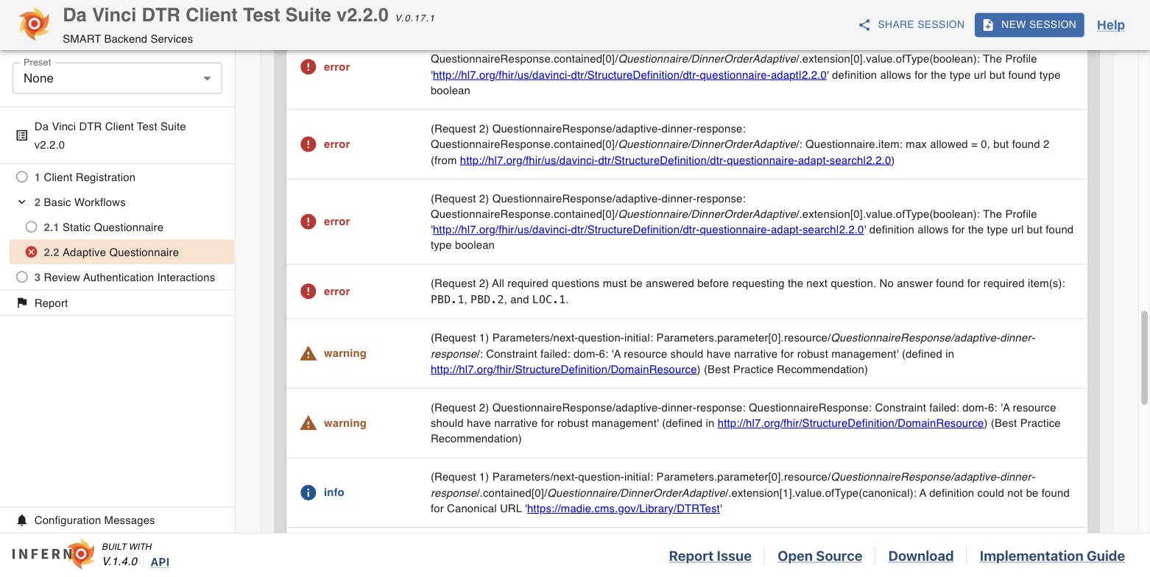The width and height of the screenshot is (1150, 577).
Task: Collapse the 2 Basic Workflows group chevron
Action: [x=22, y=202]
